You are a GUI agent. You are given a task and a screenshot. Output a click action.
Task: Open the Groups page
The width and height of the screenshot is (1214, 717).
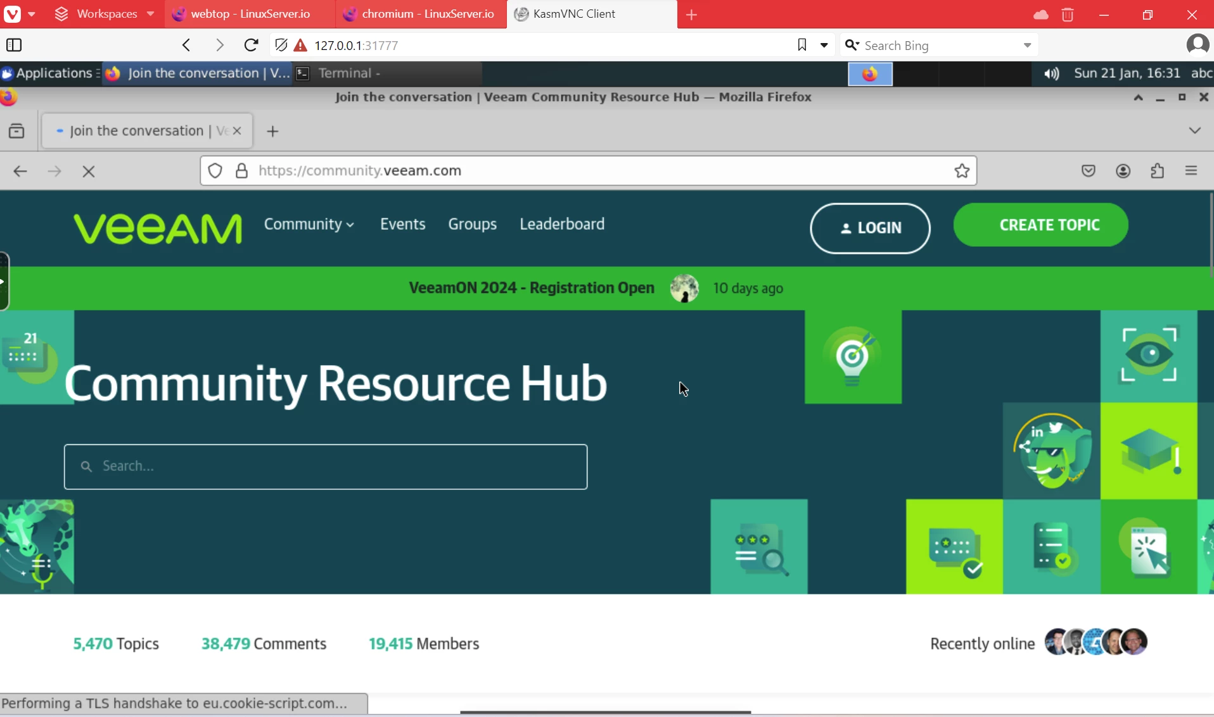click(x=472, y=224)
